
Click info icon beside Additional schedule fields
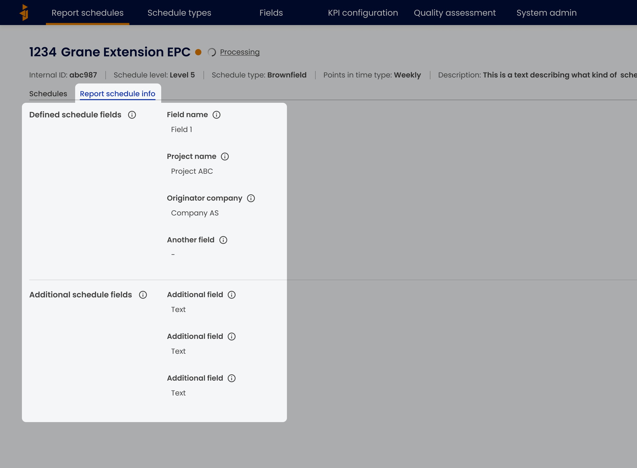coord(143,295)
